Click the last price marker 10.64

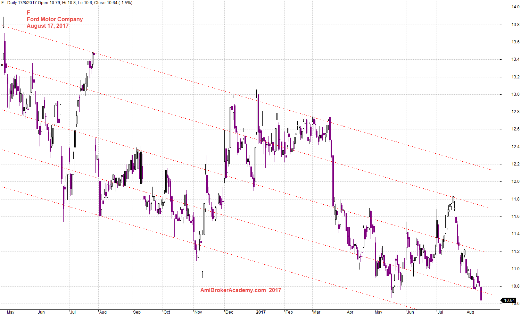(509, 300)
